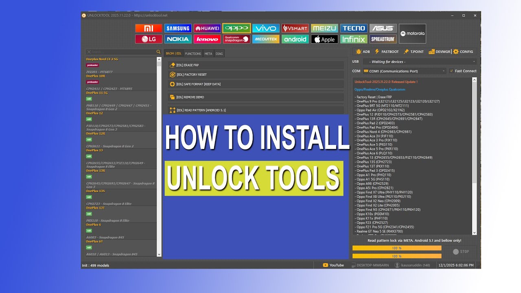Screen dimensions: 521x293
Task: Select the LG brand icon
Action: (x=149, y=39)
